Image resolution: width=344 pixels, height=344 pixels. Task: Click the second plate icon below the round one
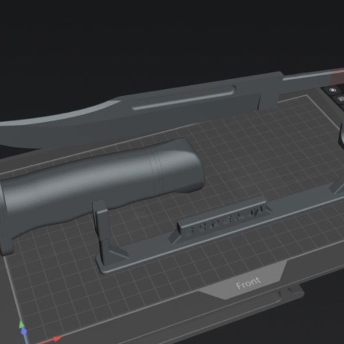[340, 99]
